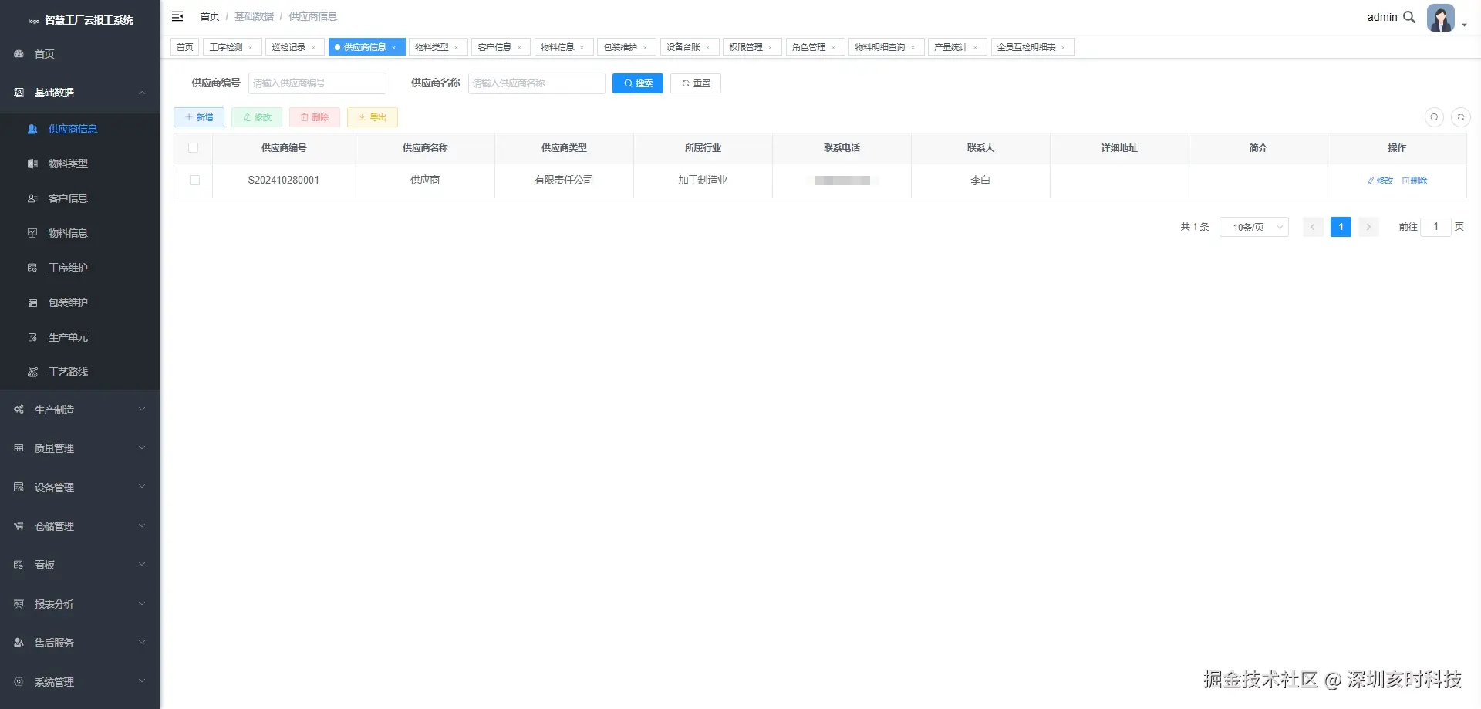Screen dimensions: 1481x709
Task: Open 供应商信息 via its sidebar people icon
Action: tap(32, 129)
